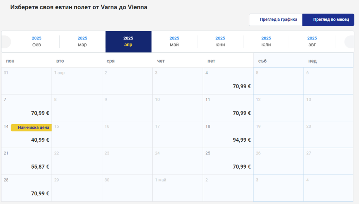Pick April 14 flight for 40,99 €
This screenshot has height=204, width=359.
click(27, 135)
